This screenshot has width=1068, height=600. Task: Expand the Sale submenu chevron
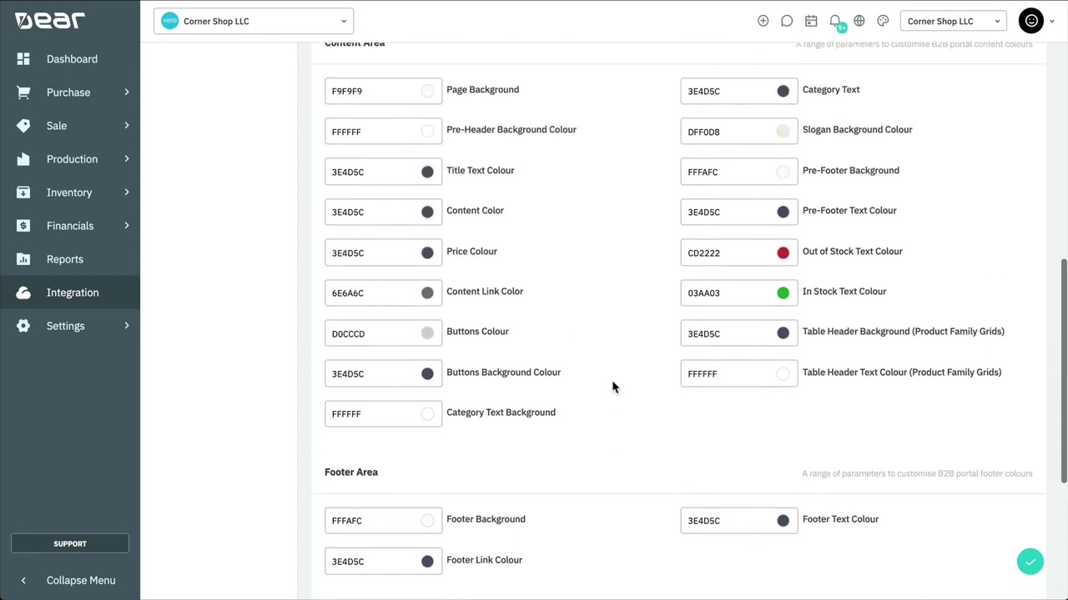[127, 125]
